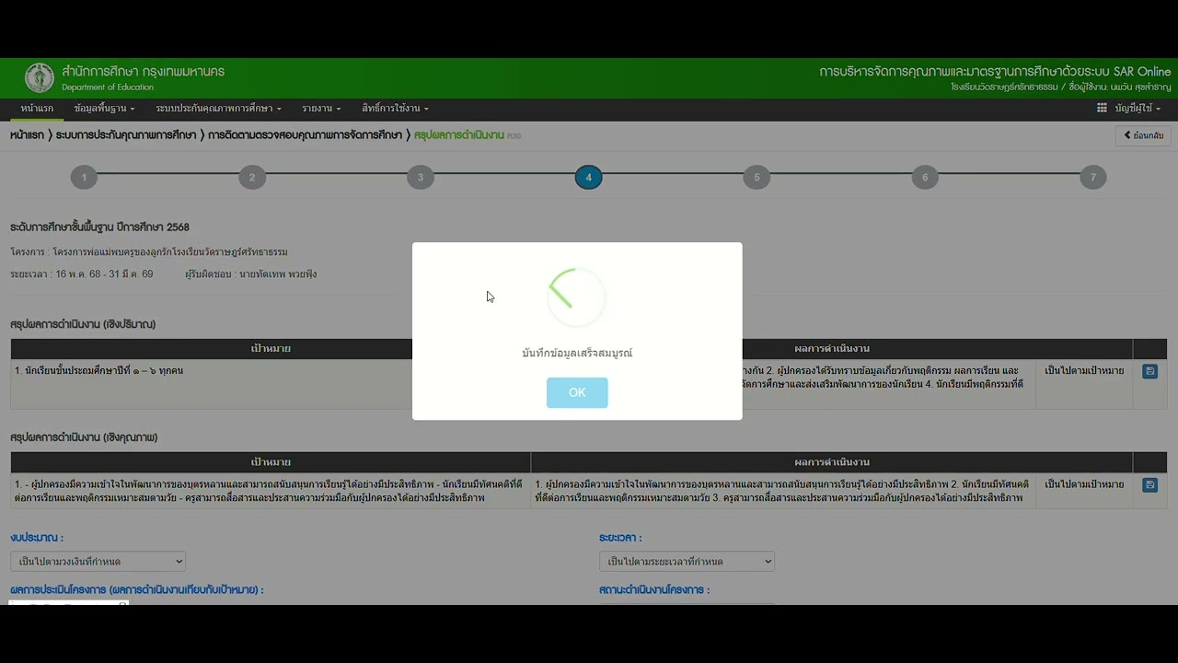Jump to step 3 of the wizard
This screenshot has height=663, width=1178.
tap(421, 178)
